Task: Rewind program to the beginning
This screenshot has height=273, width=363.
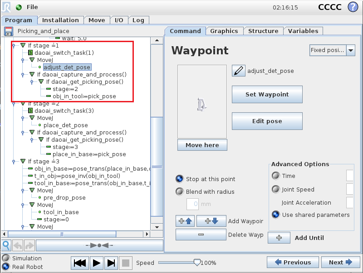Action: coord(80,263)
